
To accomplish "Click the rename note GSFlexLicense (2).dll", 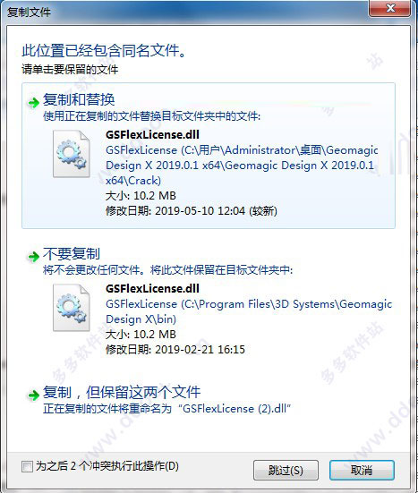I will coord(166,409).
